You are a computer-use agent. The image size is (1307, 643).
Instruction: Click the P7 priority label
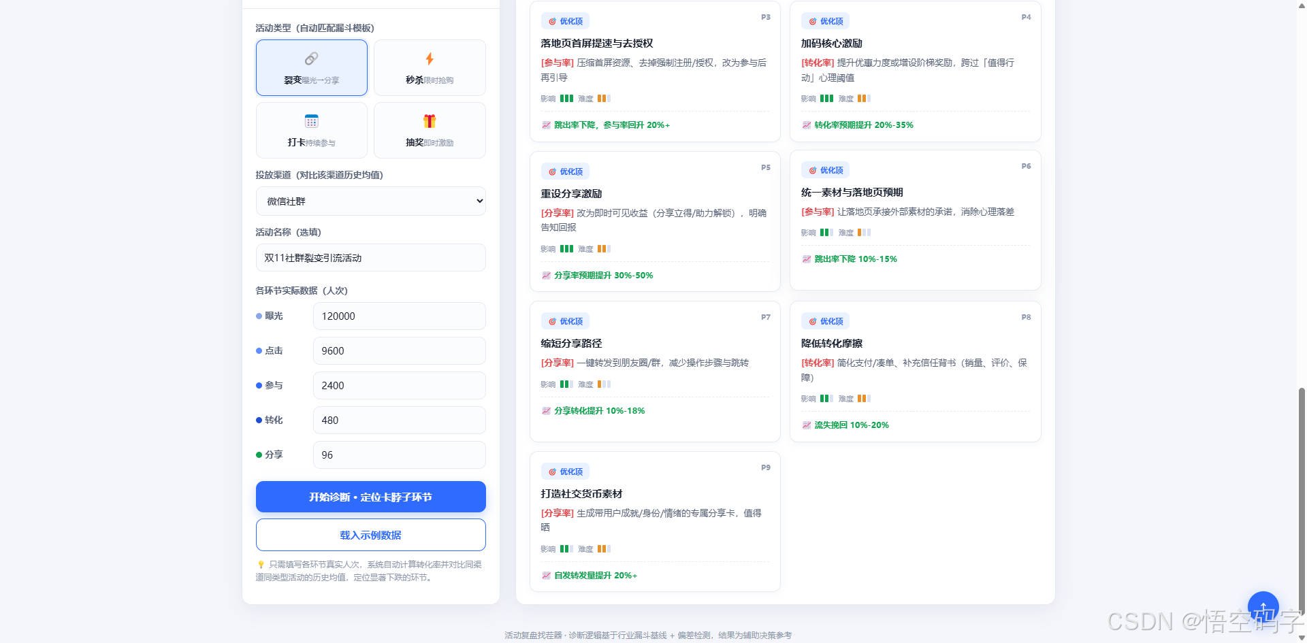tap(766, 317)
